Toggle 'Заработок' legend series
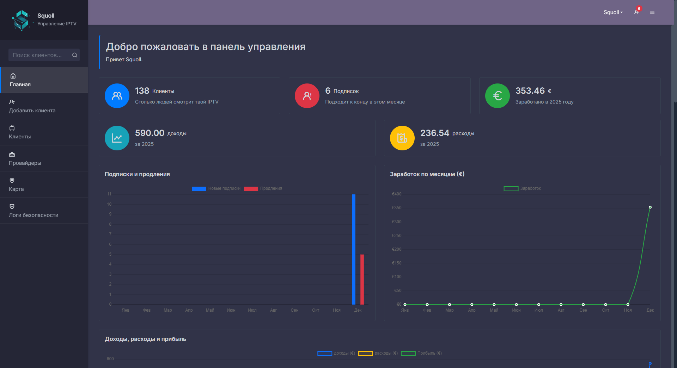677x368 pixels. tap(522, 189)
